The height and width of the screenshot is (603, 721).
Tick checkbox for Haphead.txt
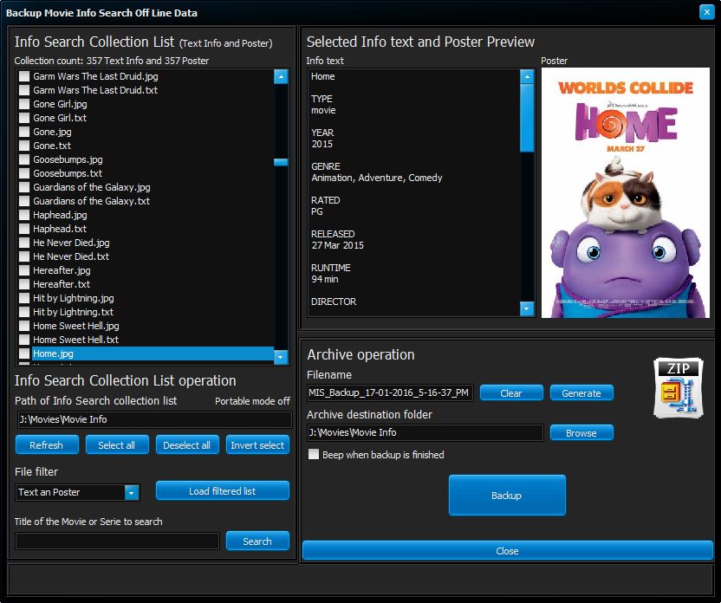tap(24, 229)
